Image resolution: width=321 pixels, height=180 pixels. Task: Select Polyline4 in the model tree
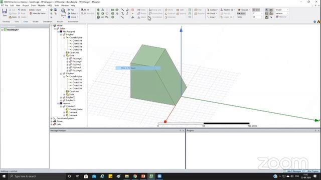[70, 73]
